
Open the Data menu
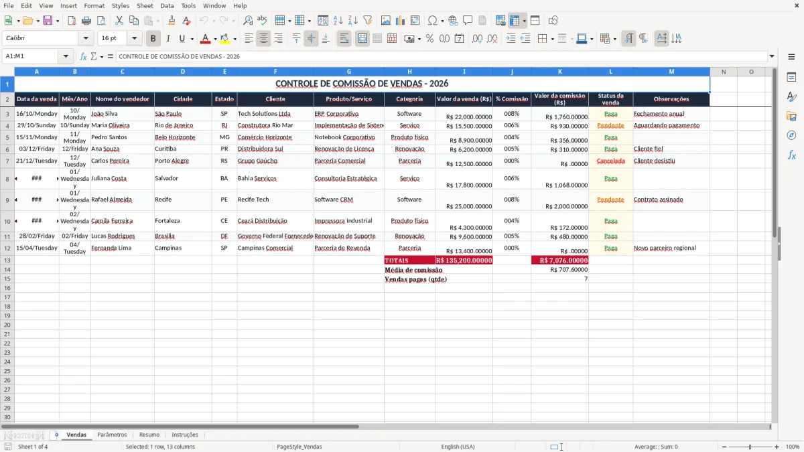(x=167, y=5)
